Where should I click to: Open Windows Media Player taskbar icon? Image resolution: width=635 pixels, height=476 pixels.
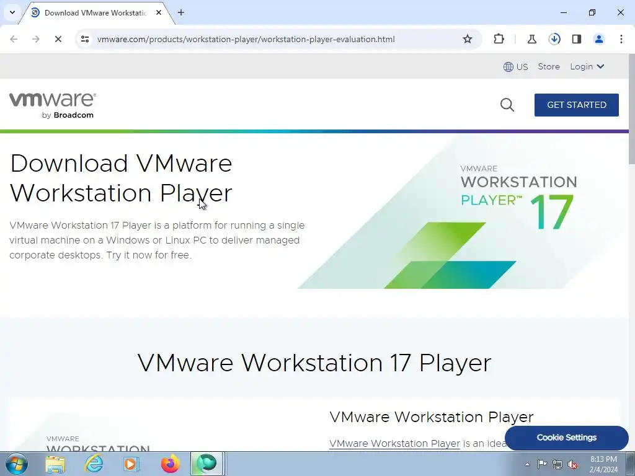[131, 464]
